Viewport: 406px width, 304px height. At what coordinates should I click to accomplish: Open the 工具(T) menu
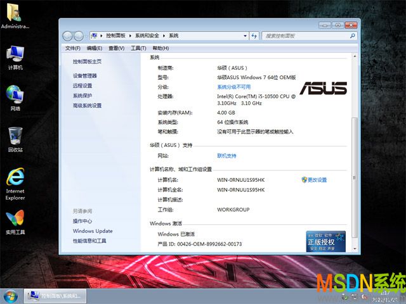click(x=138, y=48)
